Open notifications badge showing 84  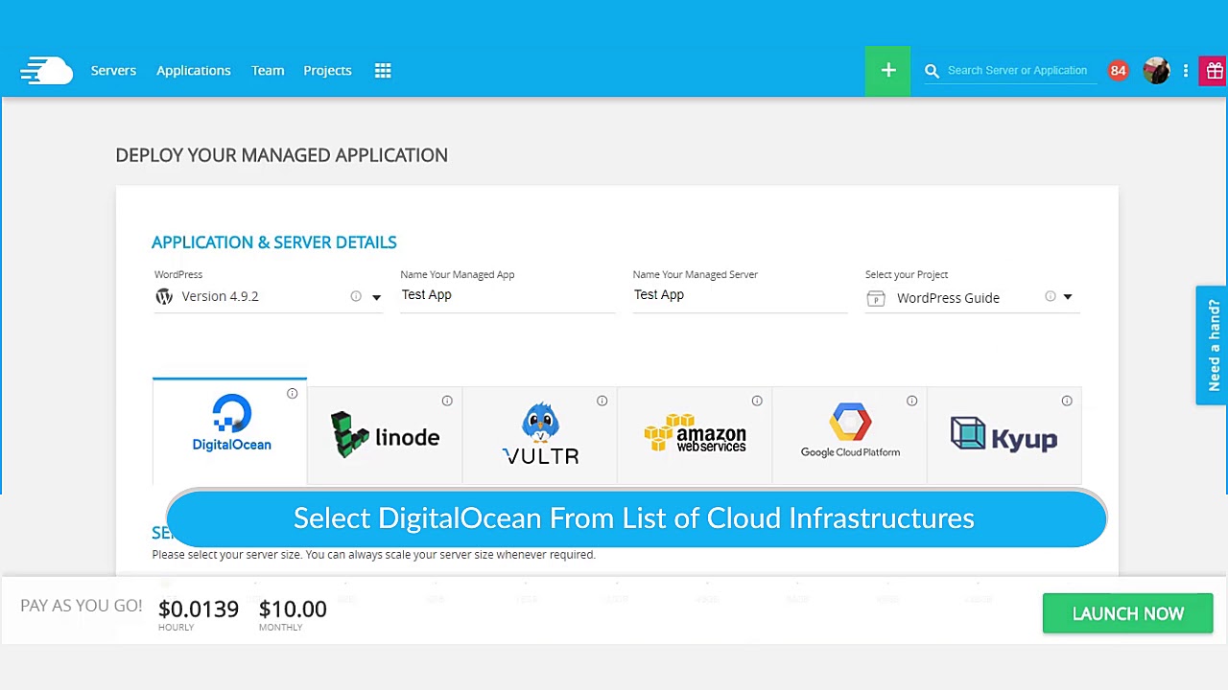click(x=1118, y=70)
